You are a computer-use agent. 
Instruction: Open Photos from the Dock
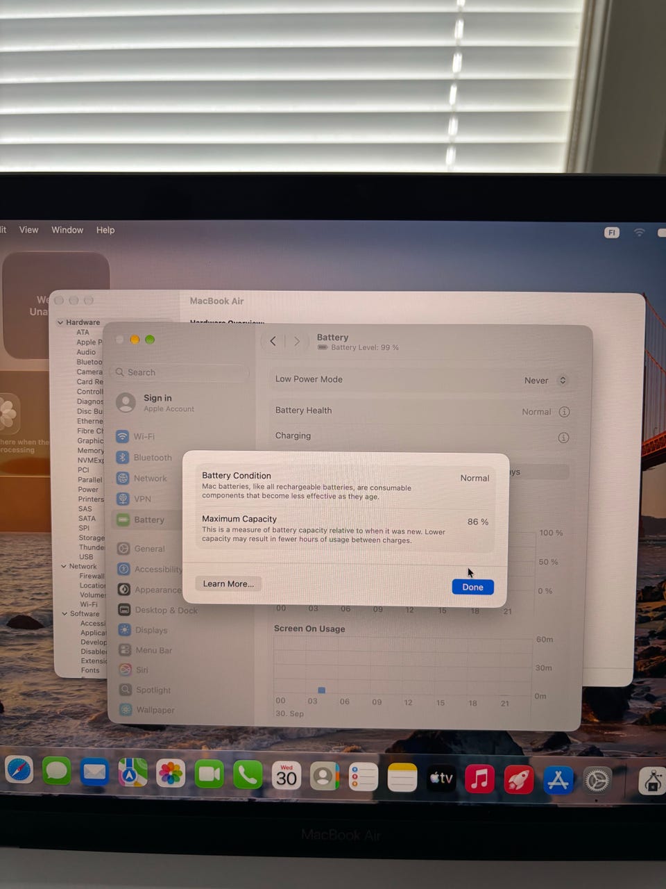click(170, 773)
